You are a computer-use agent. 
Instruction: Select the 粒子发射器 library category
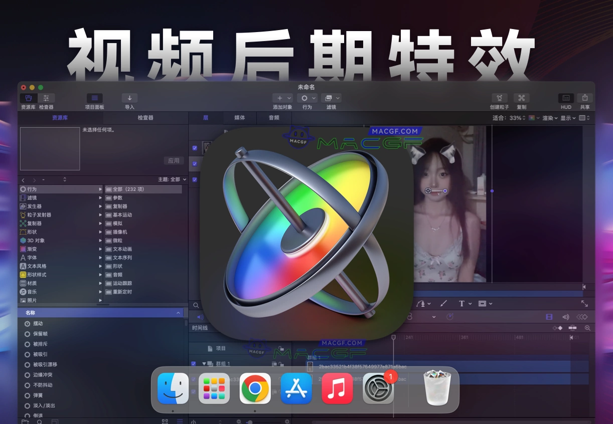point(61,215)
